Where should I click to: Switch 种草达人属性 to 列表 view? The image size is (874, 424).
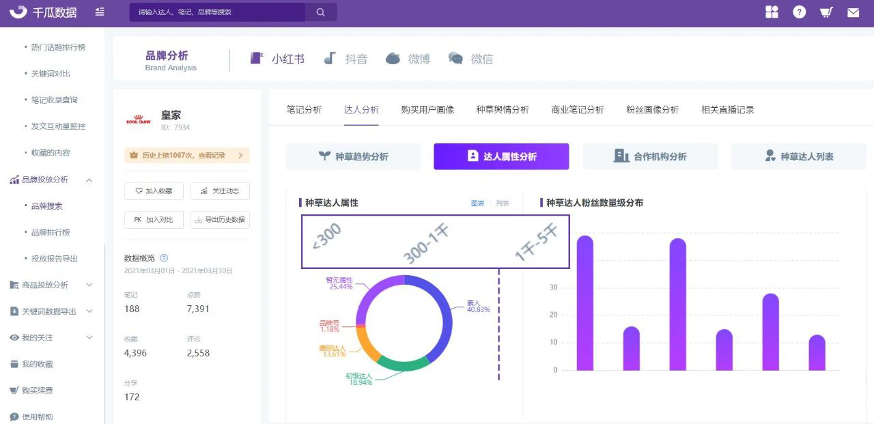click(x=503, y=203)
